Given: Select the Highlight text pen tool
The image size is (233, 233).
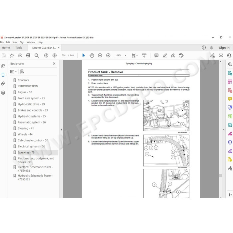Looking at the screenshot, I should 165,56.
